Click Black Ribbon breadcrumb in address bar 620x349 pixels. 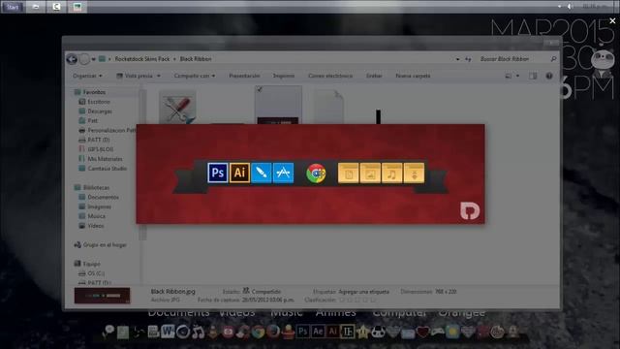(196, 59)
